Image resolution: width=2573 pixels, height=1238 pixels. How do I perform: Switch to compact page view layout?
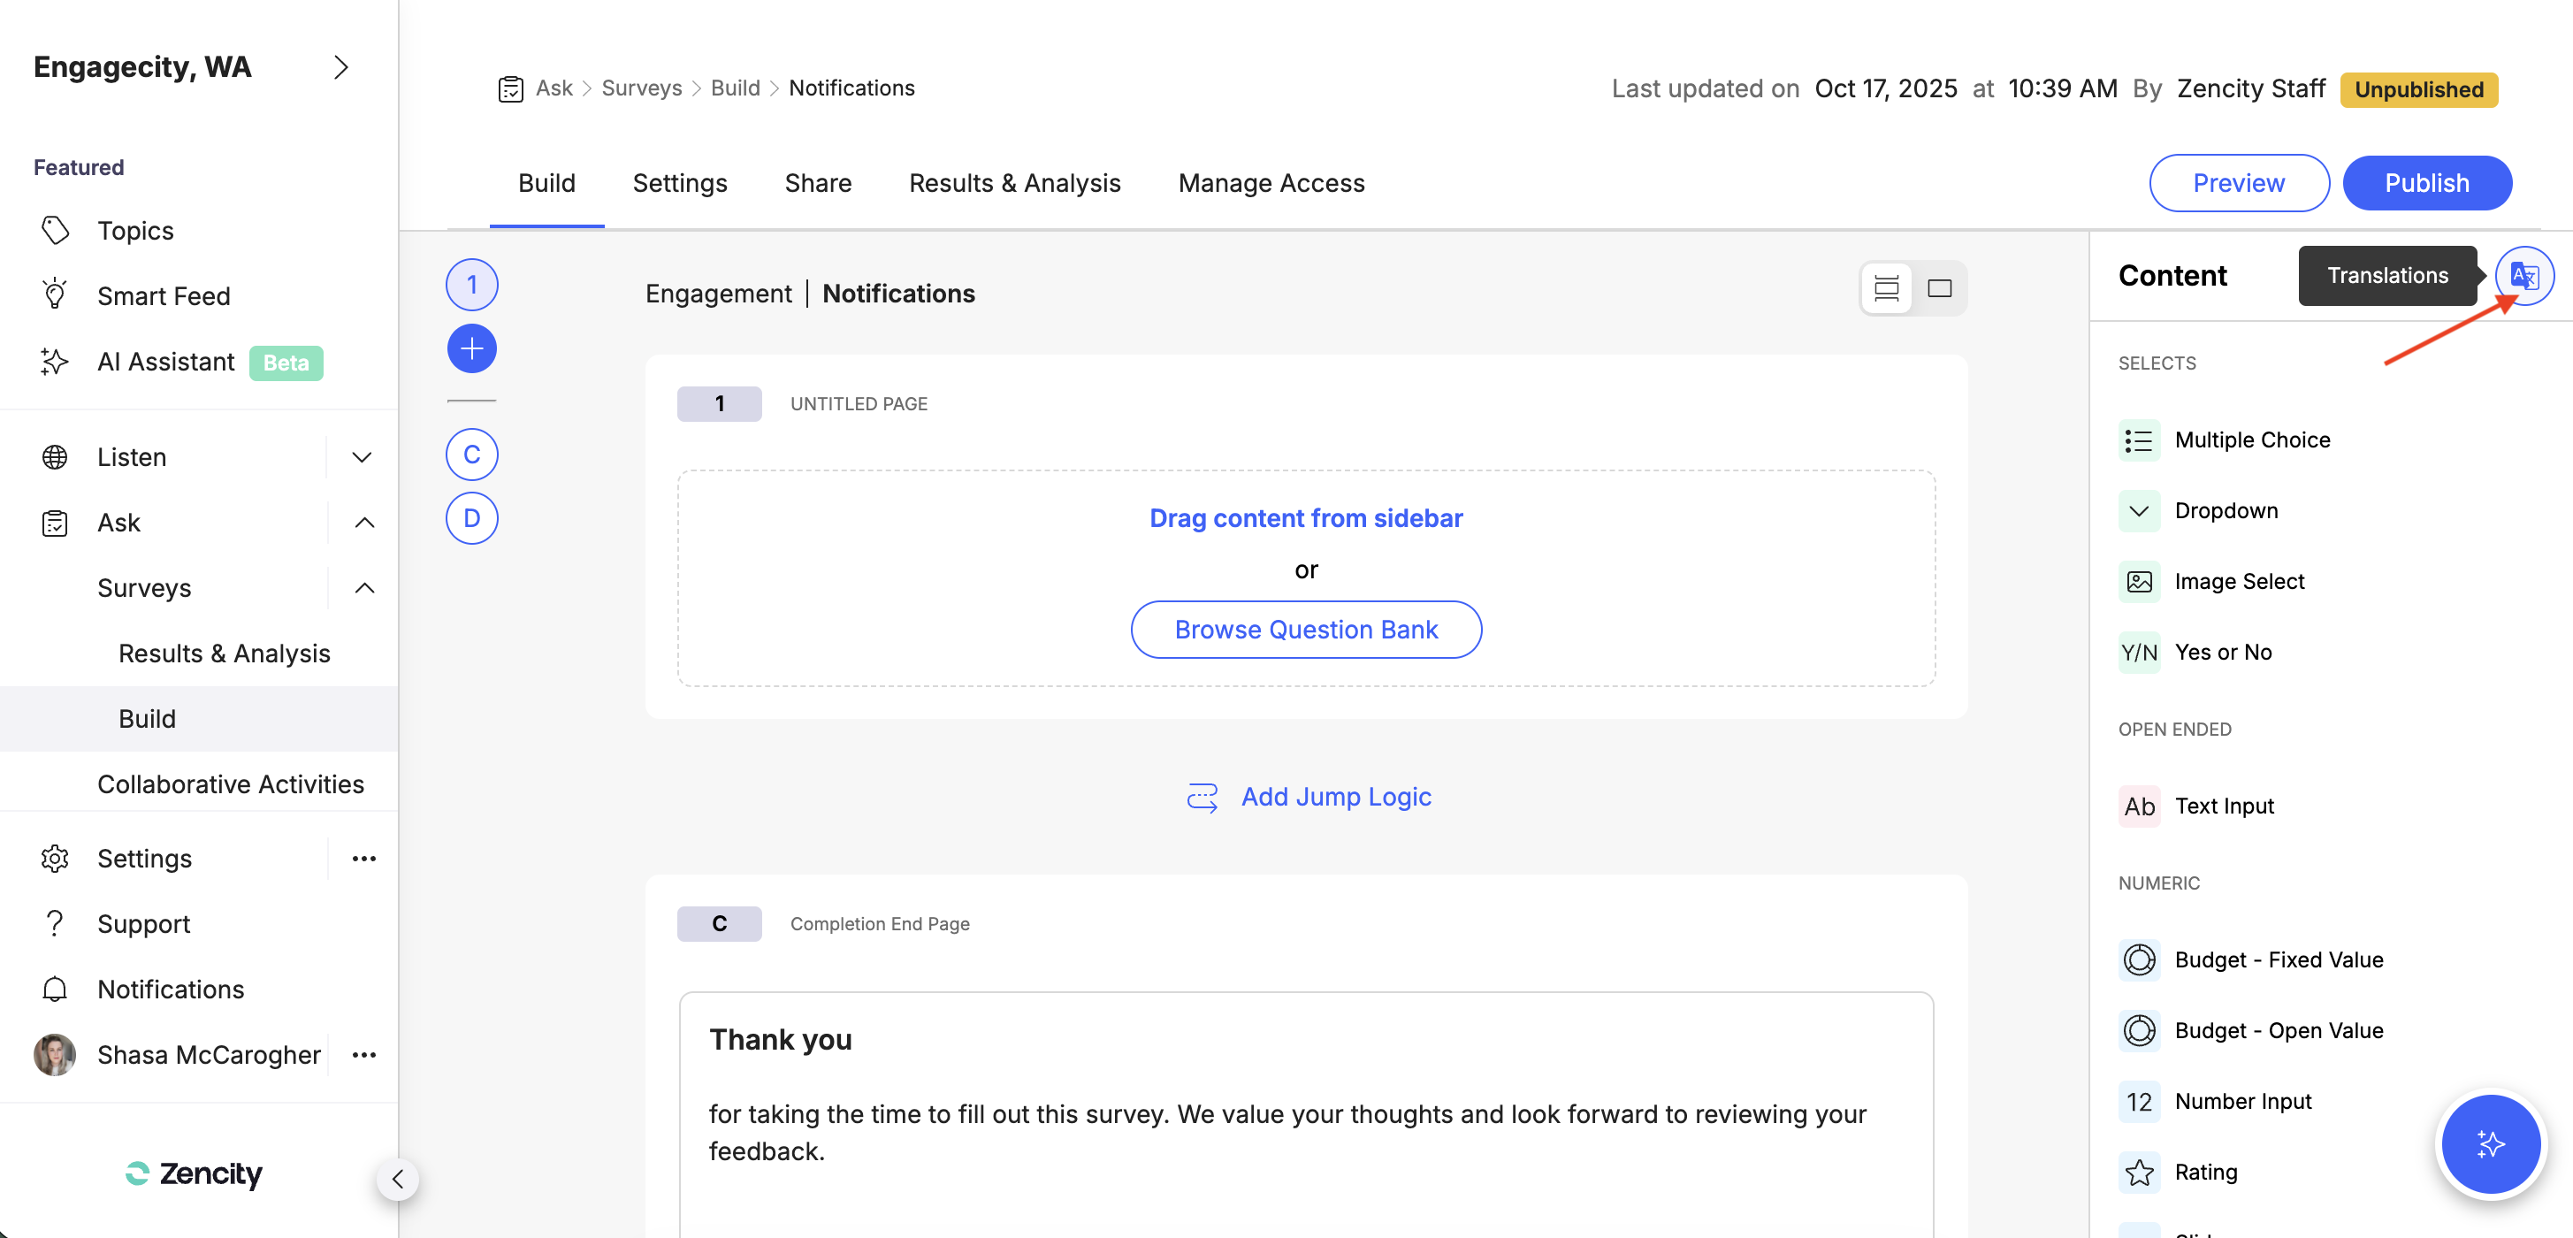1886,287
